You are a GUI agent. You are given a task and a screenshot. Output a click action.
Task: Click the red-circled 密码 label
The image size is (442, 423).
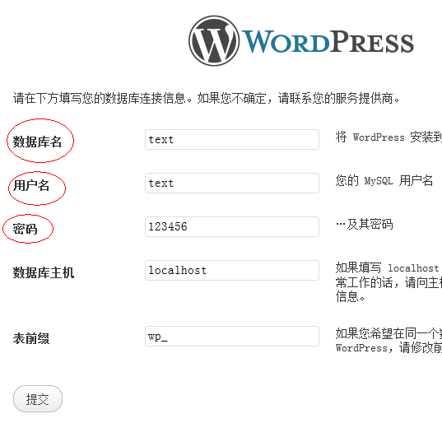[x=25, y=229]
